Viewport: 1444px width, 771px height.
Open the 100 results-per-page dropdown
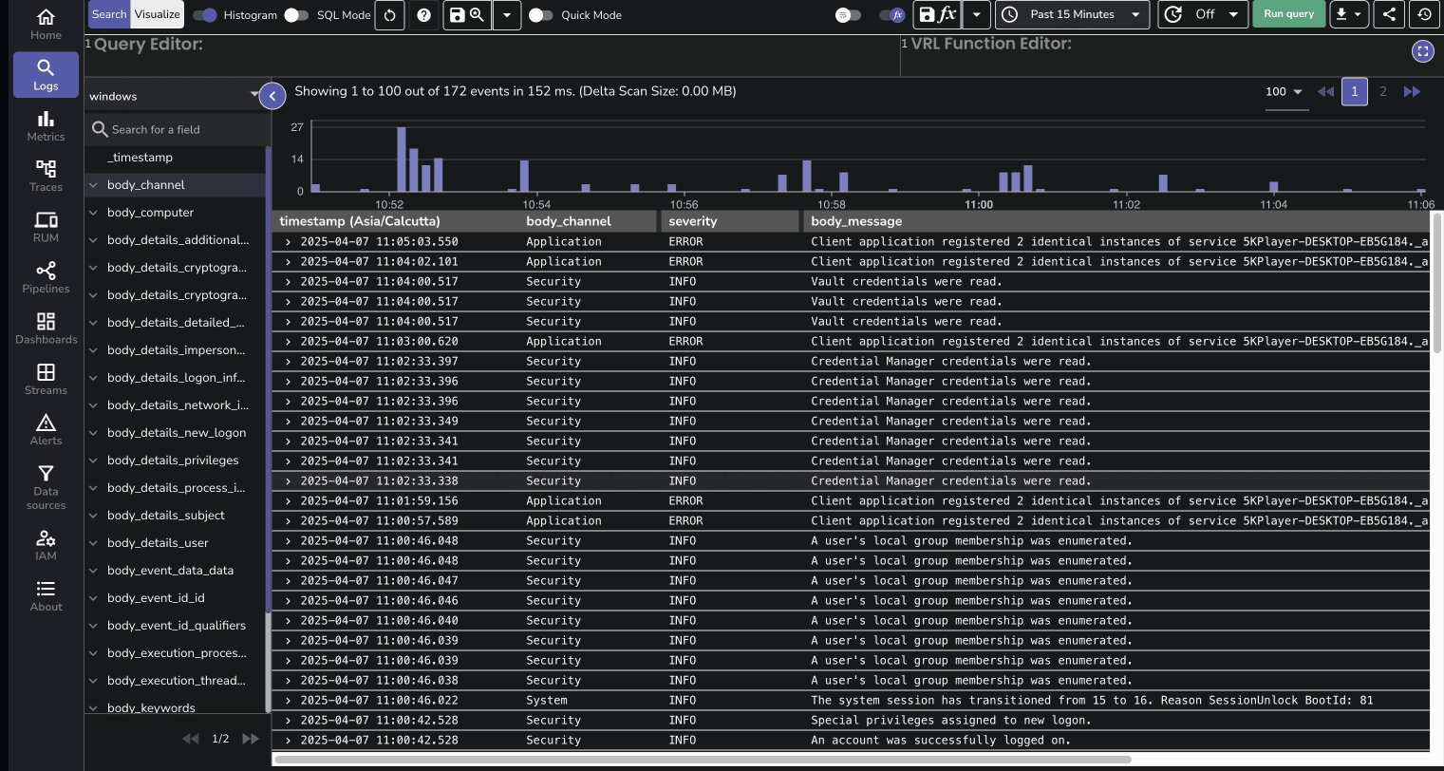pyautogui.click(x=1284, y=91)
